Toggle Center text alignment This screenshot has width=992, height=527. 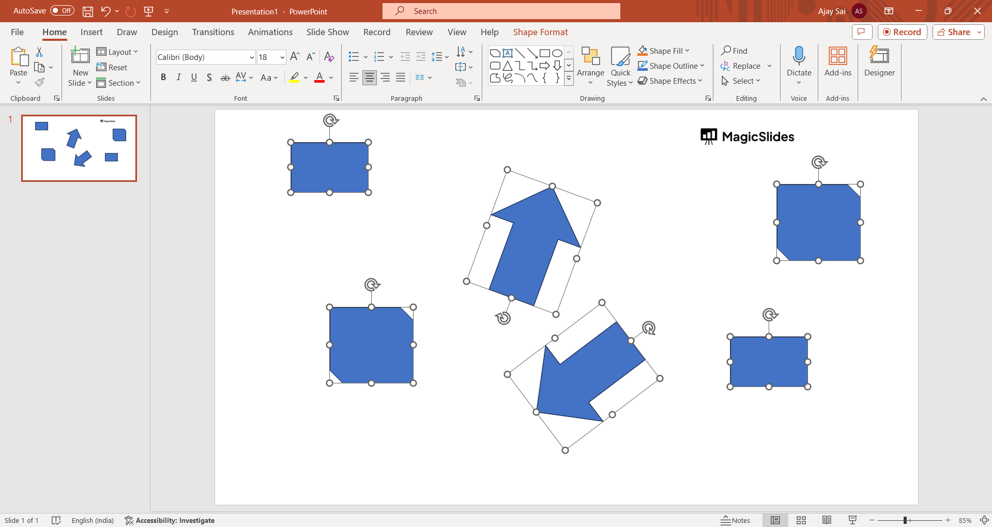(370, 78)
